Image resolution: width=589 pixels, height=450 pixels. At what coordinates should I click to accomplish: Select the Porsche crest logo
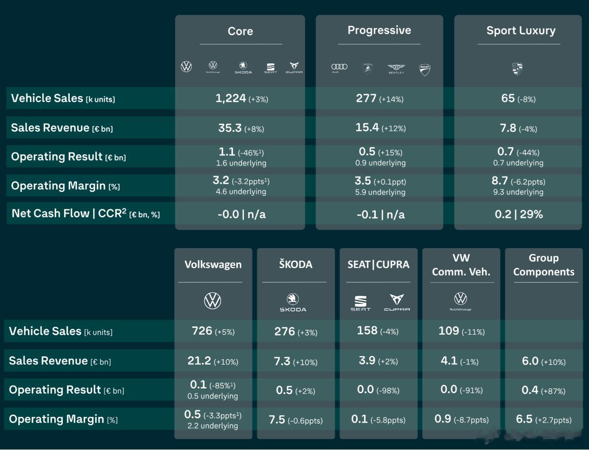point(517,69)
